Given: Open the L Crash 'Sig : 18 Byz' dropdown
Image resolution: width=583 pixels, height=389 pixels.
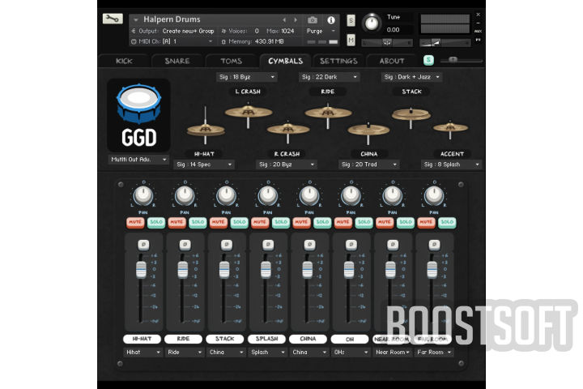Looking at the screenshot, I should click(247, 77).
